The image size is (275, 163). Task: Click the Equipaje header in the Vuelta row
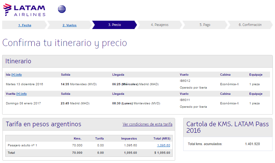pyautogui.click(x=256, y=94)
